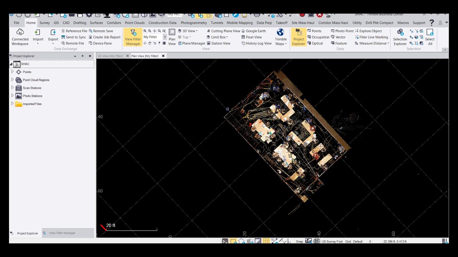Toggle the command pane status bar icon
458x257 pixels.
click(225, 241)
